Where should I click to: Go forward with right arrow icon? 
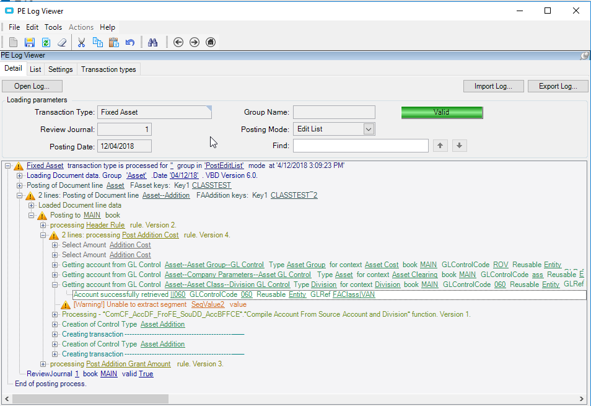(195, 42)
